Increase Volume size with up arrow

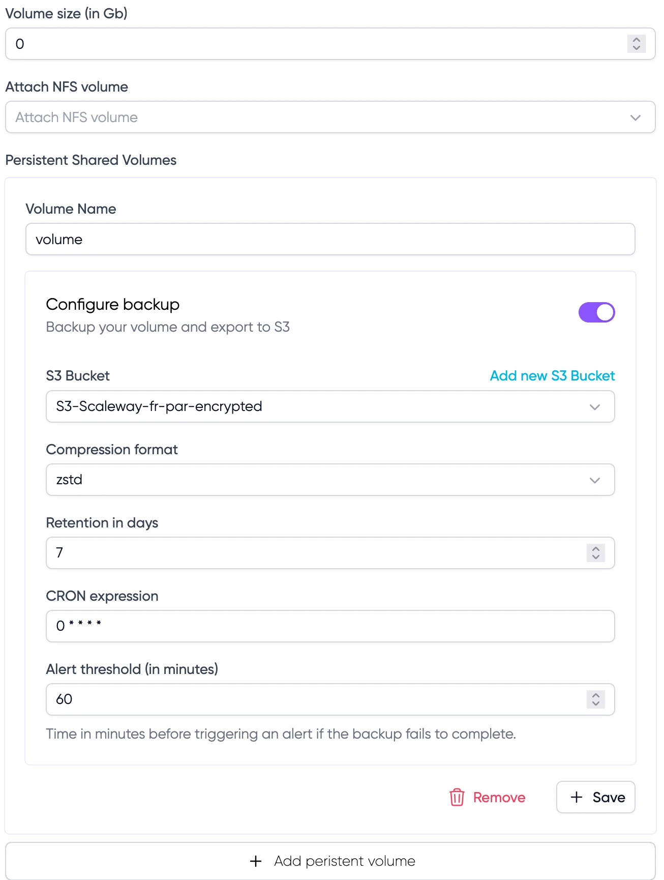pos(637,40)
